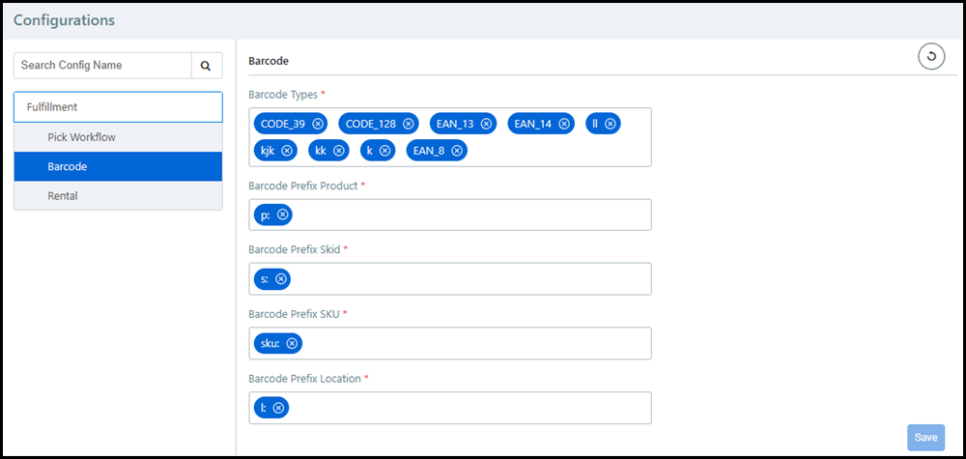This screenshot has width=966, height=459.
Task: Click the search magnifier icon button
Action: (206, 66)
